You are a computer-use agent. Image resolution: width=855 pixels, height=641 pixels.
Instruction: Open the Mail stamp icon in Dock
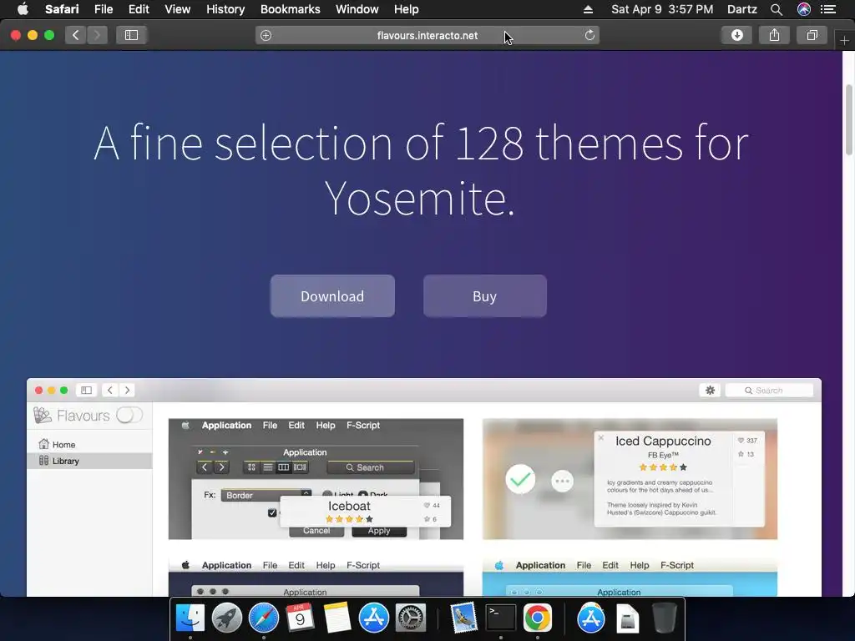pyautogui.click(x=464, y=618)
